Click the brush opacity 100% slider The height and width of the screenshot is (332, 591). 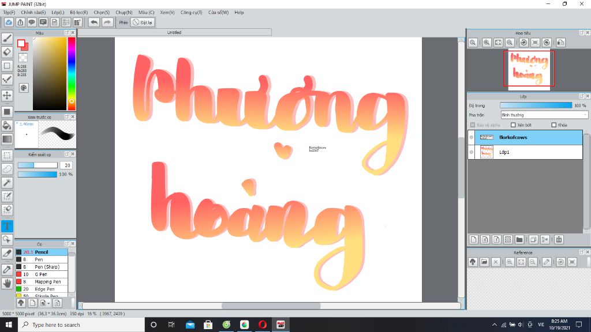[x=38, y=174]
